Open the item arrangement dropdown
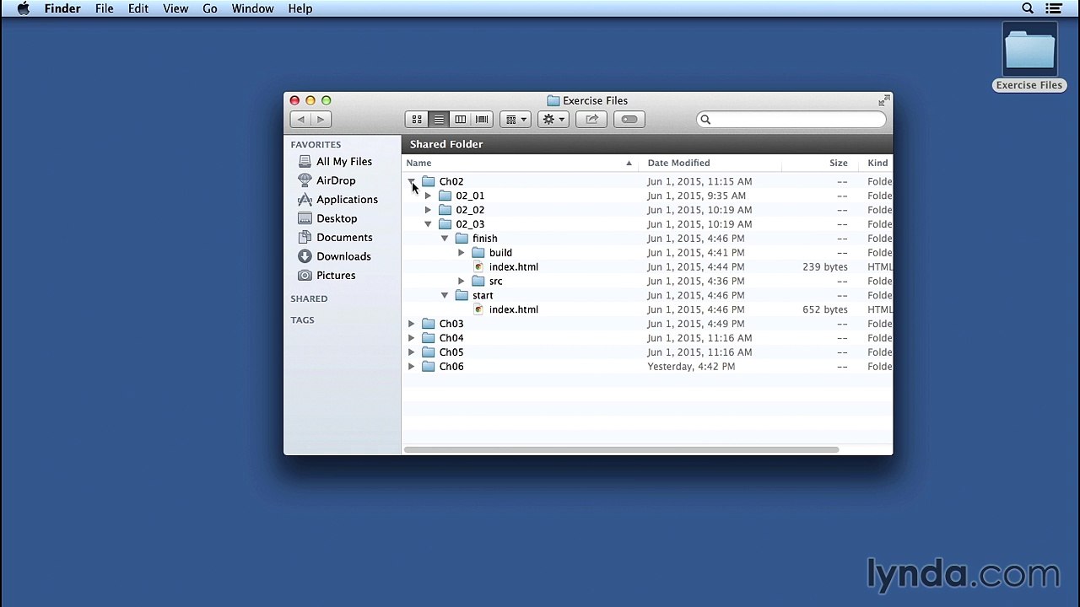The image size is (1080, 607). pos(515,120)
